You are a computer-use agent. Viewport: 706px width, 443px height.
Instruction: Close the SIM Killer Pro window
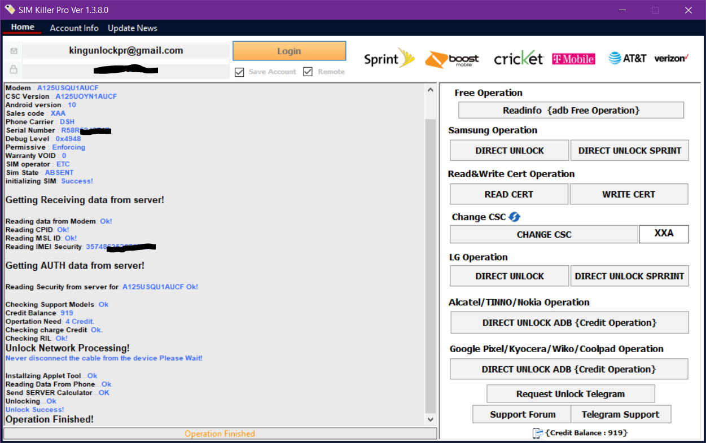click(689, 10)
